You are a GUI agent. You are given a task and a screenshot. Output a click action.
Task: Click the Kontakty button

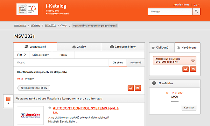pos(189,108)
